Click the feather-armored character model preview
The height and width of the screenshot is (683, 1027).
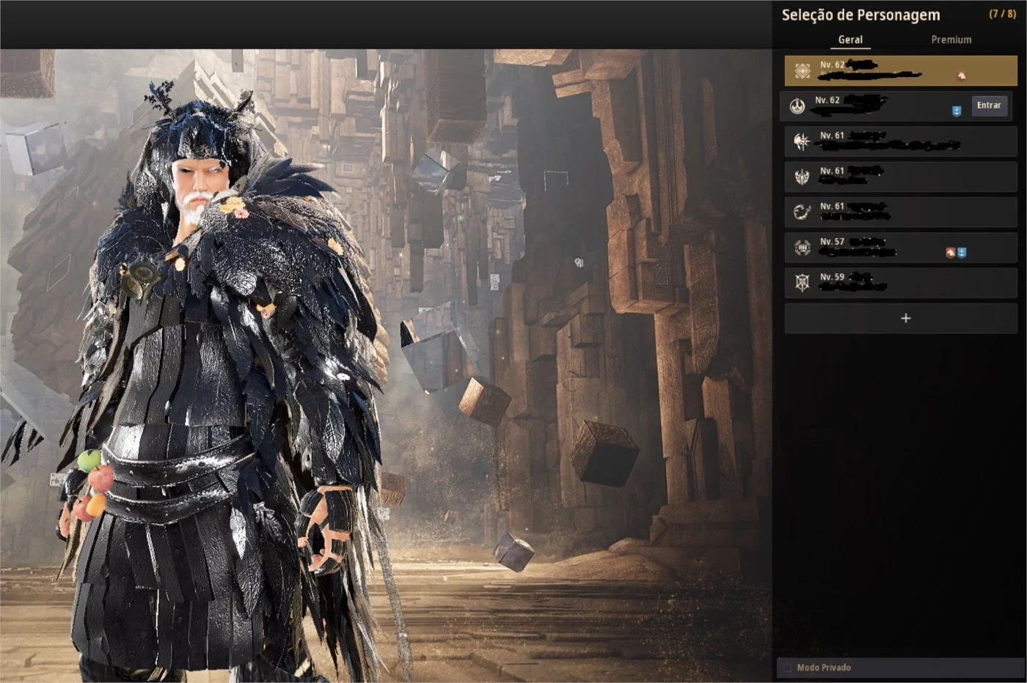click(x=220, y=381)
